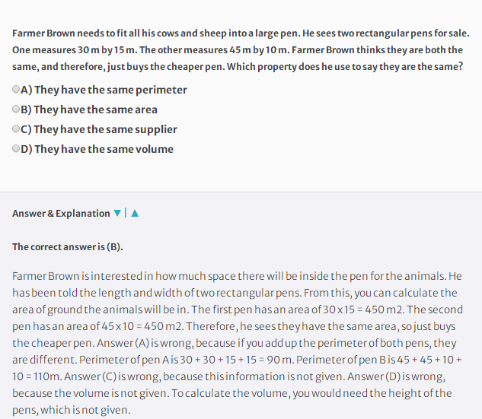The height and width of the screenshot is (419, 482).
Task: Click "The correct answer is (B)." line
Action: click(x=68, y=247)
